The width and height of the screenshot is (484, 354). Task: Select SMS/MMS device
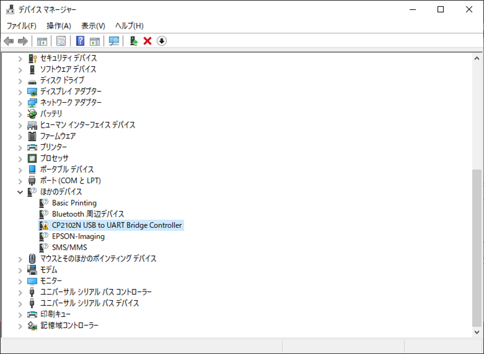coord(69,248)
